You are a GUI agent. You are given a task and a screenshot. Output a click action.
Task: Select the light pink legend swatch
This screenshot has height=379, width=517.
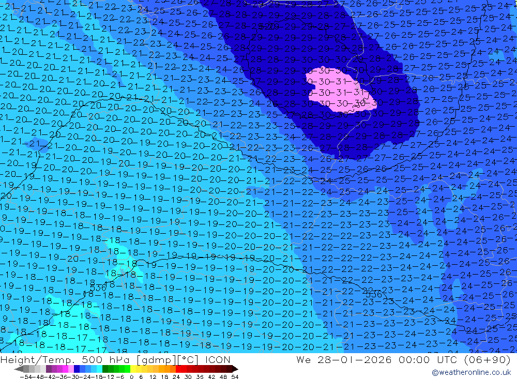(x=71, y=369)
